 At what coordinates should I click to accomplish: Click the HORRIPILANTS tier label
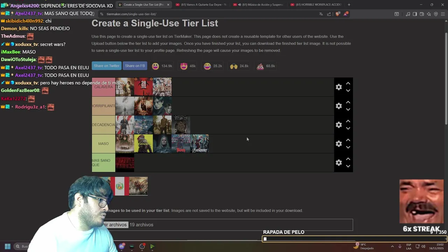[104, 106]
